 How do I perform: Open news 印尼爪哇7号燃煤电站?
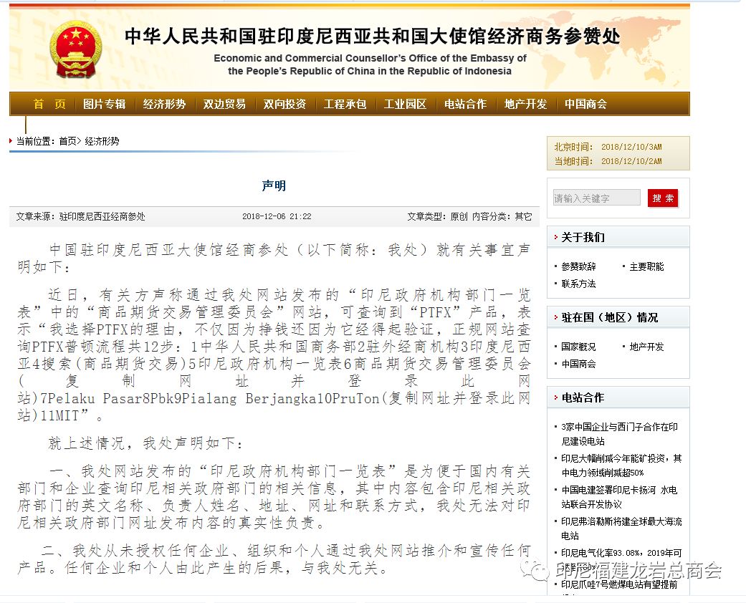point(619,584)
